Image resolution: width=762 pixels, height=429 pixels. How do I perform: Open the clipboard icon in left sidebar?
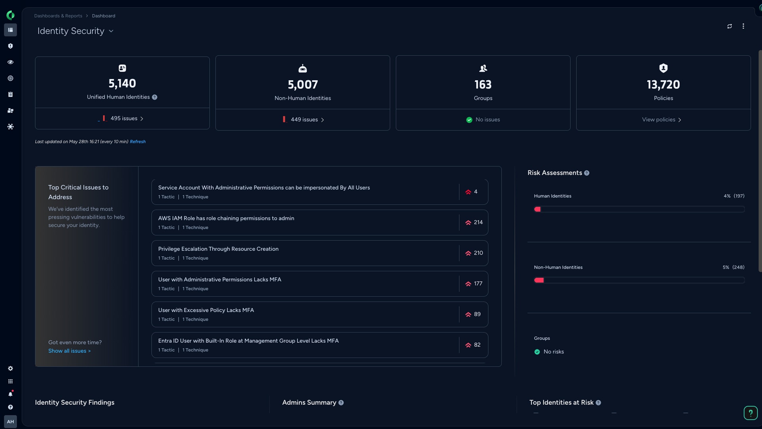pos(10,95)
